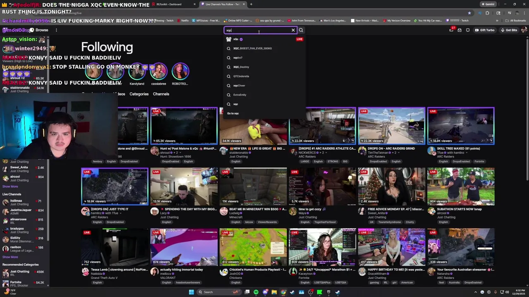529x297 pixels.
Task: Click the DropsEnabled tag under SKILL TREE MAXED
Action: 461,161
